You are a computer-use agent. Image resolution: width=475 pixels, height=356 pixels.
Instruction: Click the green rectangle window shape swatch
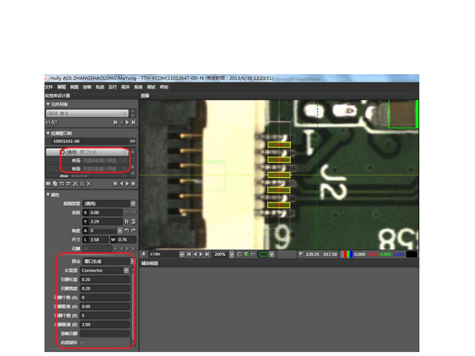(264, 254)
